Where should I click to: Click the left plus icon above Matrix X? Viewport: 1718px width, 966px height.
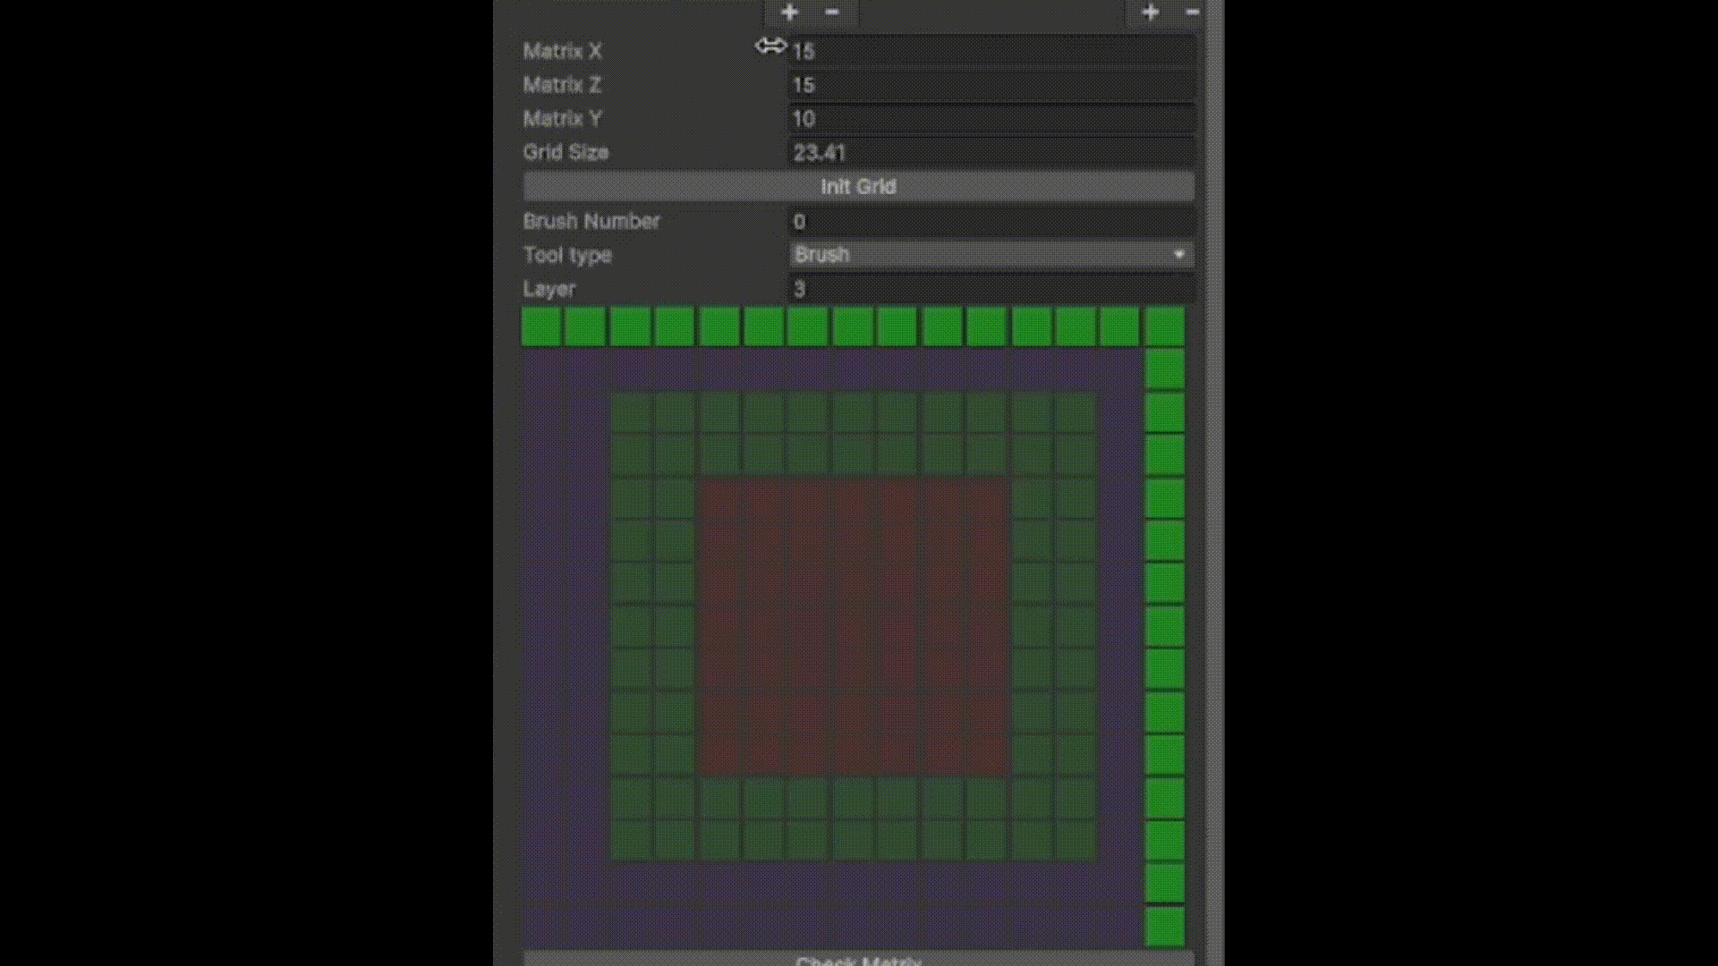tap(789, 13)
